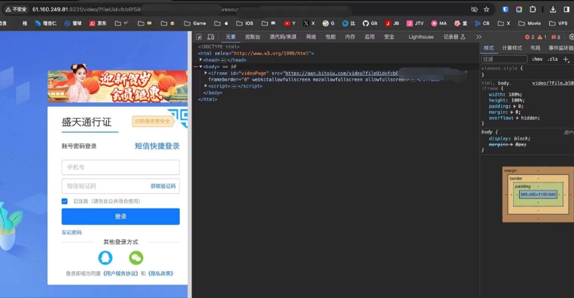
Task: Open the 记录器 (Recorder) tab
Action: 454,37
